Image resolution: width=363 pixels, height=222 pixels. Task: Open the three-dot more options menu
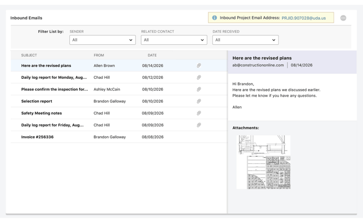(x=343, y=18)
